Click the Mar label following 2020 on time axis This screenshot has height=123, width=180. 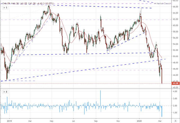[x=160, y=121]
